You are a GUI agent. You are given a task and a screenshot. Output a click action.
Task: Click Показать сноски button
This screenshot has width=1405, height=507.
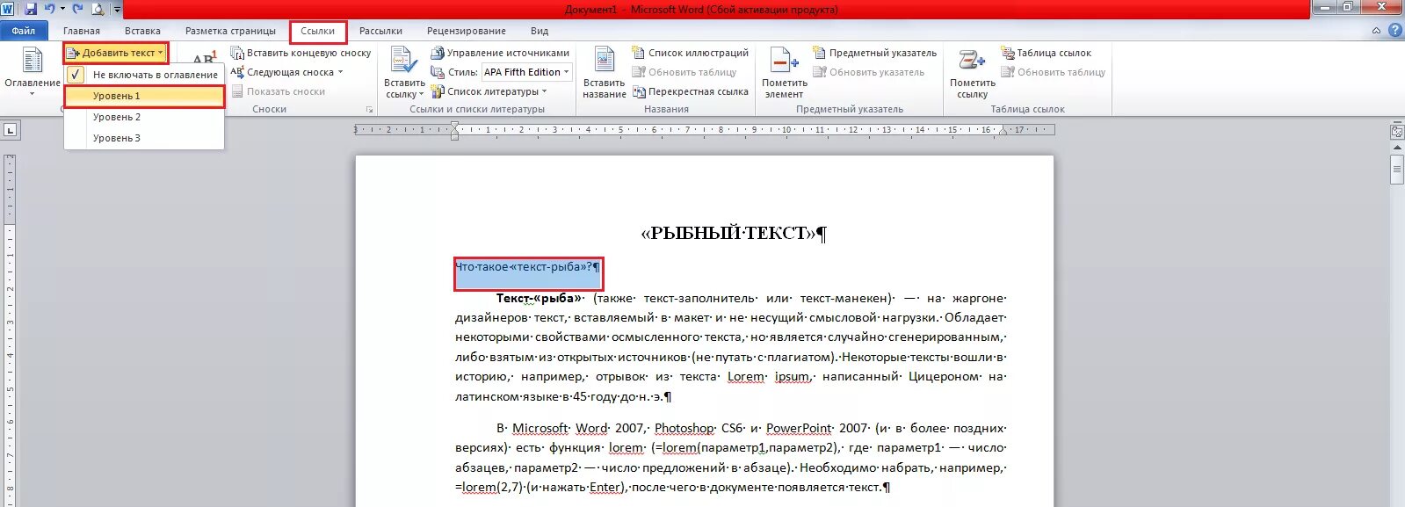coord(278,91)
